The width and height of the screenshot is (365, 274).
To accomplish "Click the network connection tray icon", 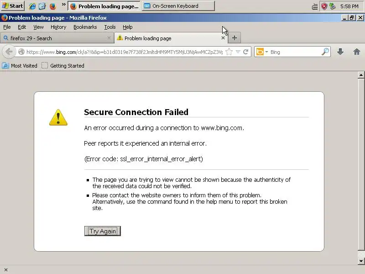I will (x=333, y=6).
